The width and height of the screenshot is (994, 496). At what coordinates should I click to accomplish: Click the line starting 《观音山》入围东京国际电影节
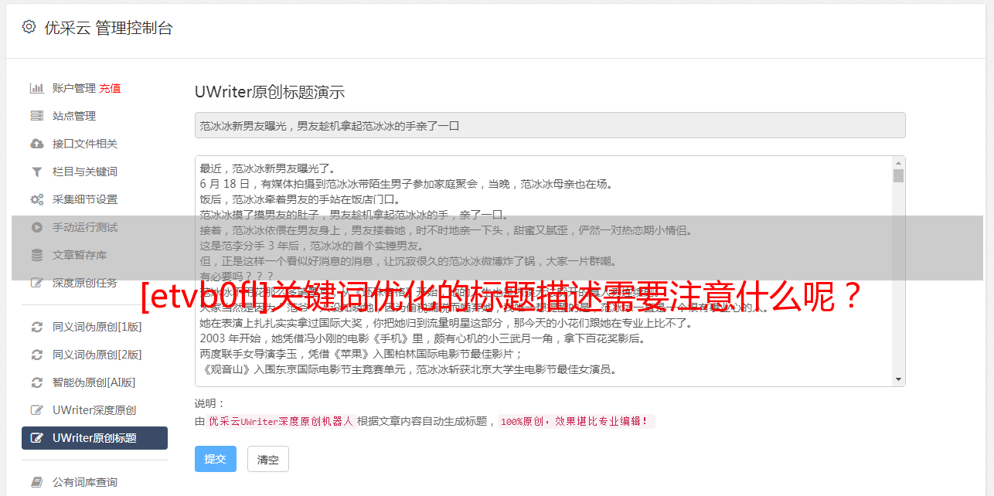click(x=408, y=369)
